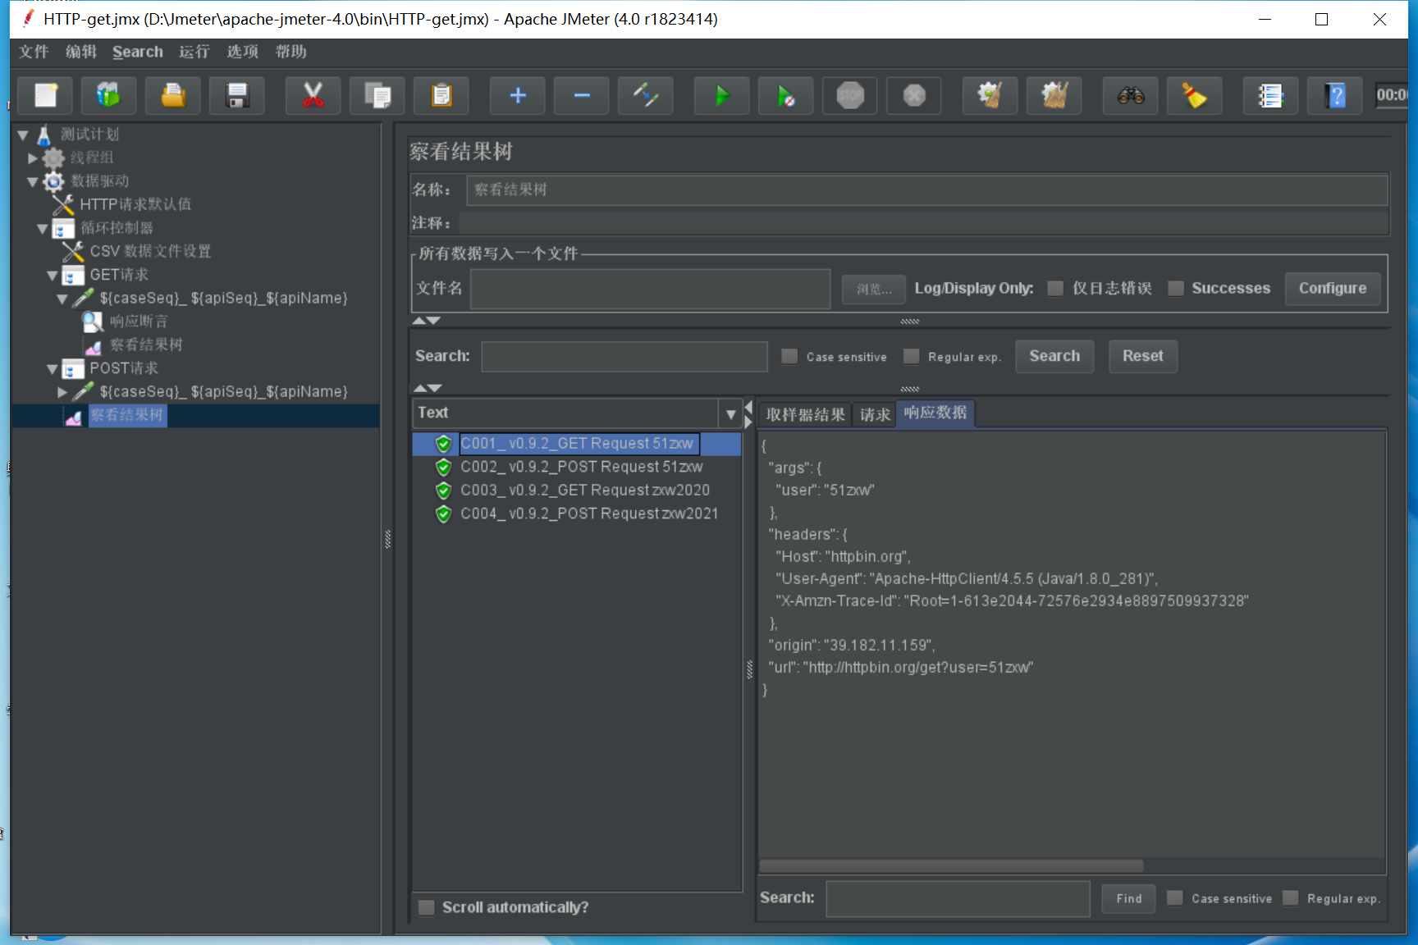Open the 文件 menu
Screen dimensions: 1418x945
34,52
